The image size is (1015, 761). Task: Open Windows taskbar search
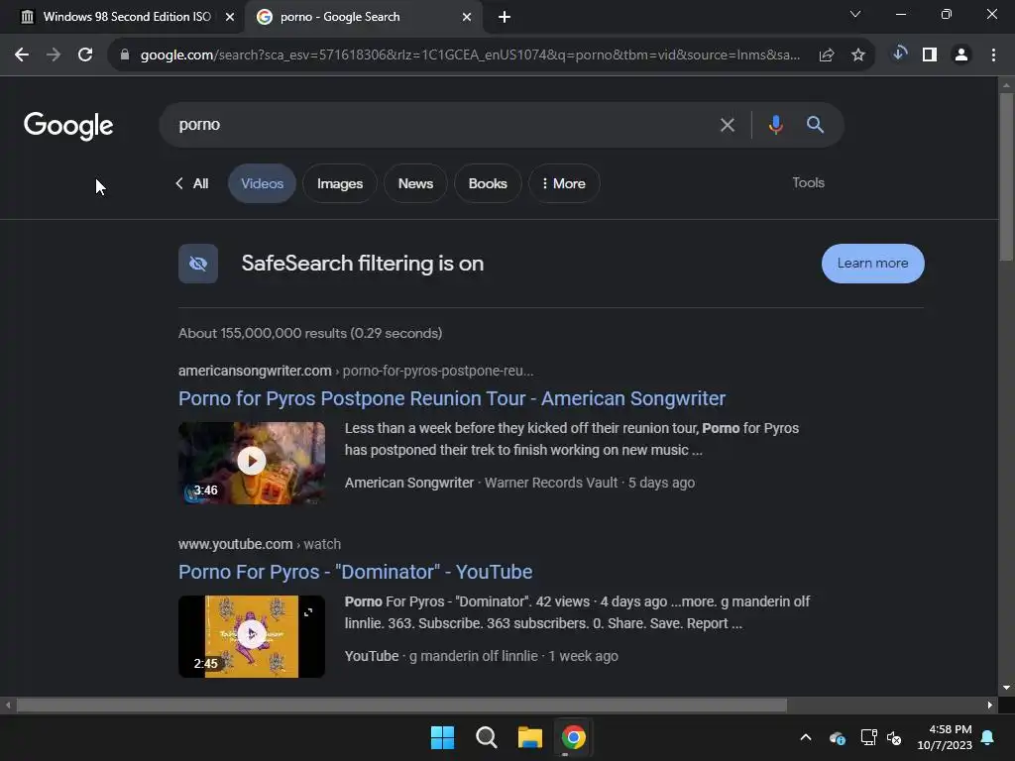tap(486, 737)
